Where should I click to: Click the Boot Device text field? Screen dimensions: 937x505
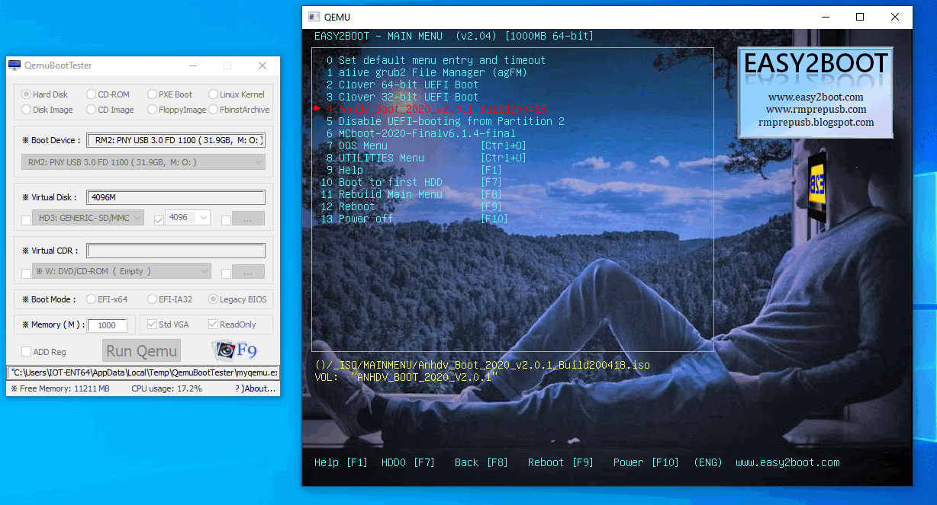pos(175,140)
